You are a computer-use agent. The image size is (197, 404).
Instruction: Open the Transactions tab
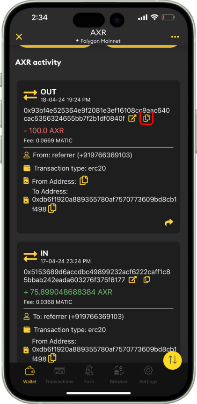[x=59, y=374]
